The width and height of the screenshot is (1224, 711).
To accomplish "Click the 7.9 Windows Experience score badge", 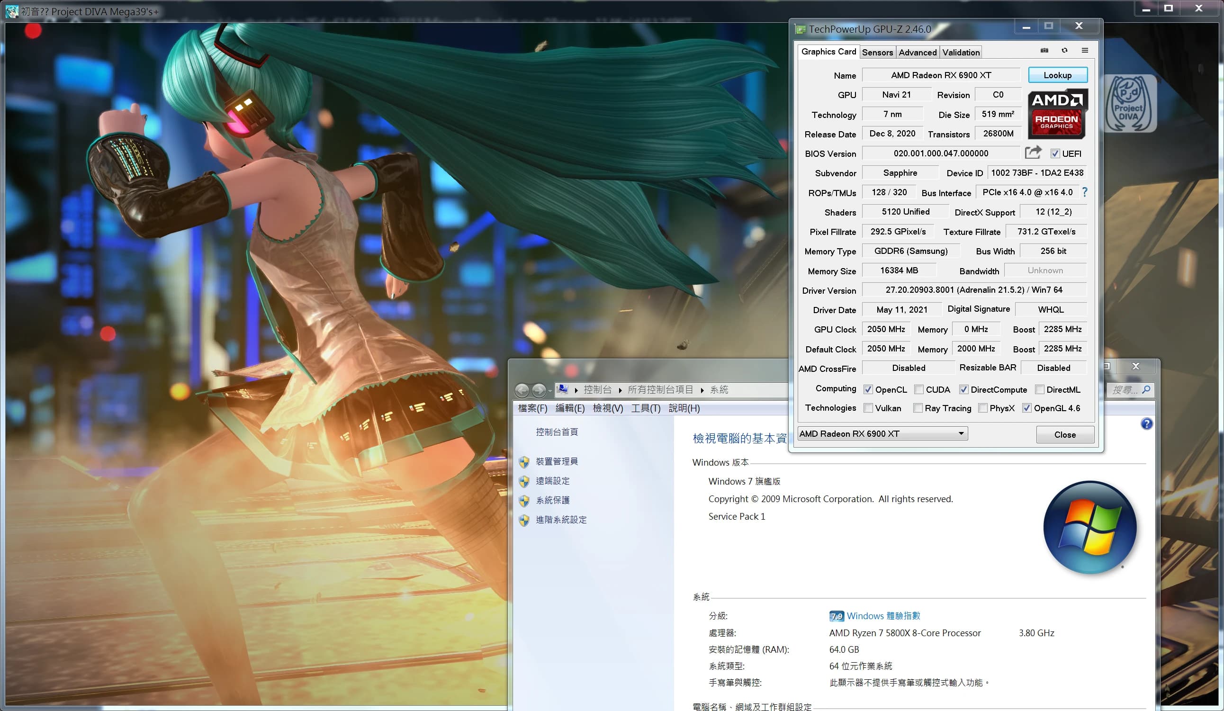I will coord(837,616).
